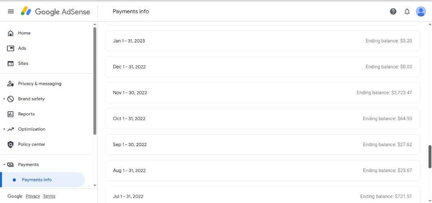Open the Nov 1 – 30, 2022 statement
432x203 pixels.
pyautogui.click(x=262, y=93)
